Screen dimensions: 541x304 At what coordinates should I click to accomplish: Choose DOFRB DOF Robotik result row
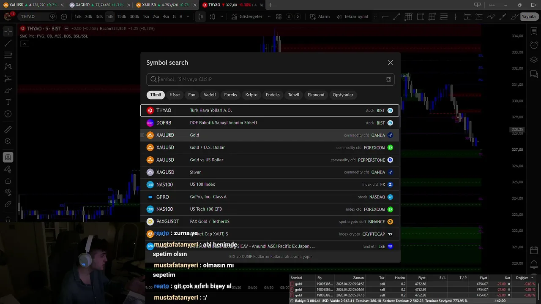pos(270,123)
